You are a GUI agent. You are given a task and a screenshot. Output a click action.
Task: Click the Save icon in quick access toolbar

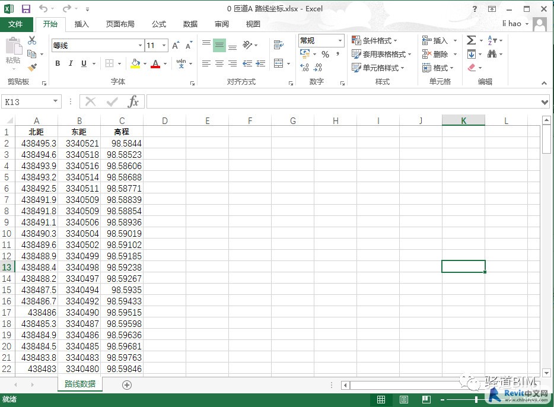pos(26,9)
